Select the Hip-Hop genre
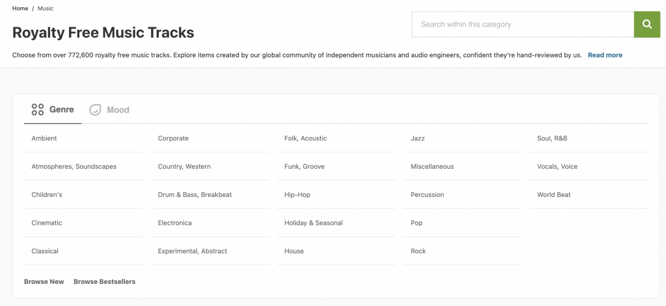 click(297, 195)
